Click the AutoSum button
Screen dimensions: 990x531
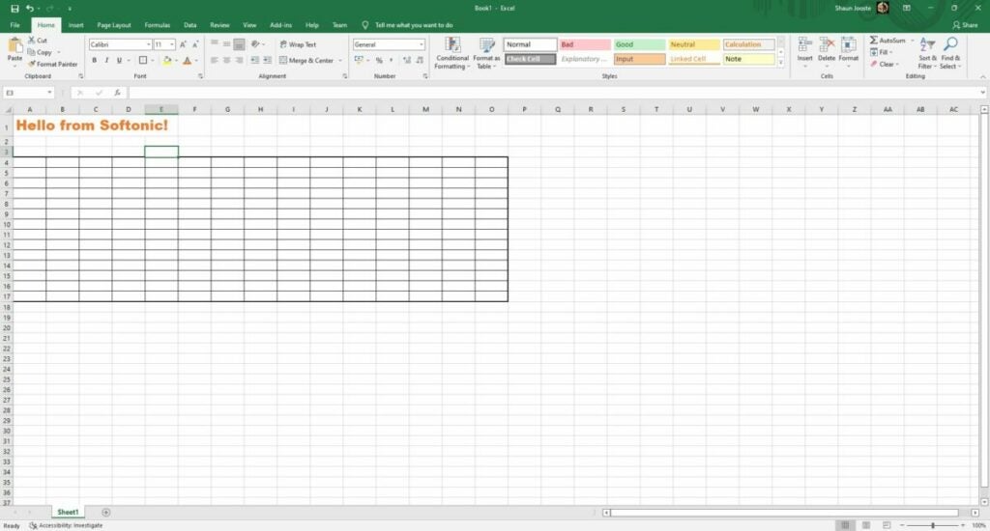[x=888, y=40]
